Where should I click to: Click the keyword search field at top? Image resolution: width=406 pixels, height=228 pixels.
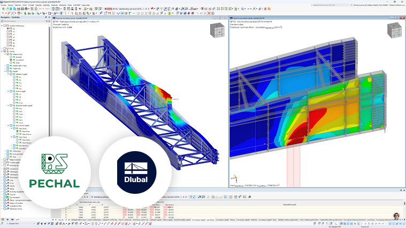[331, 5]
